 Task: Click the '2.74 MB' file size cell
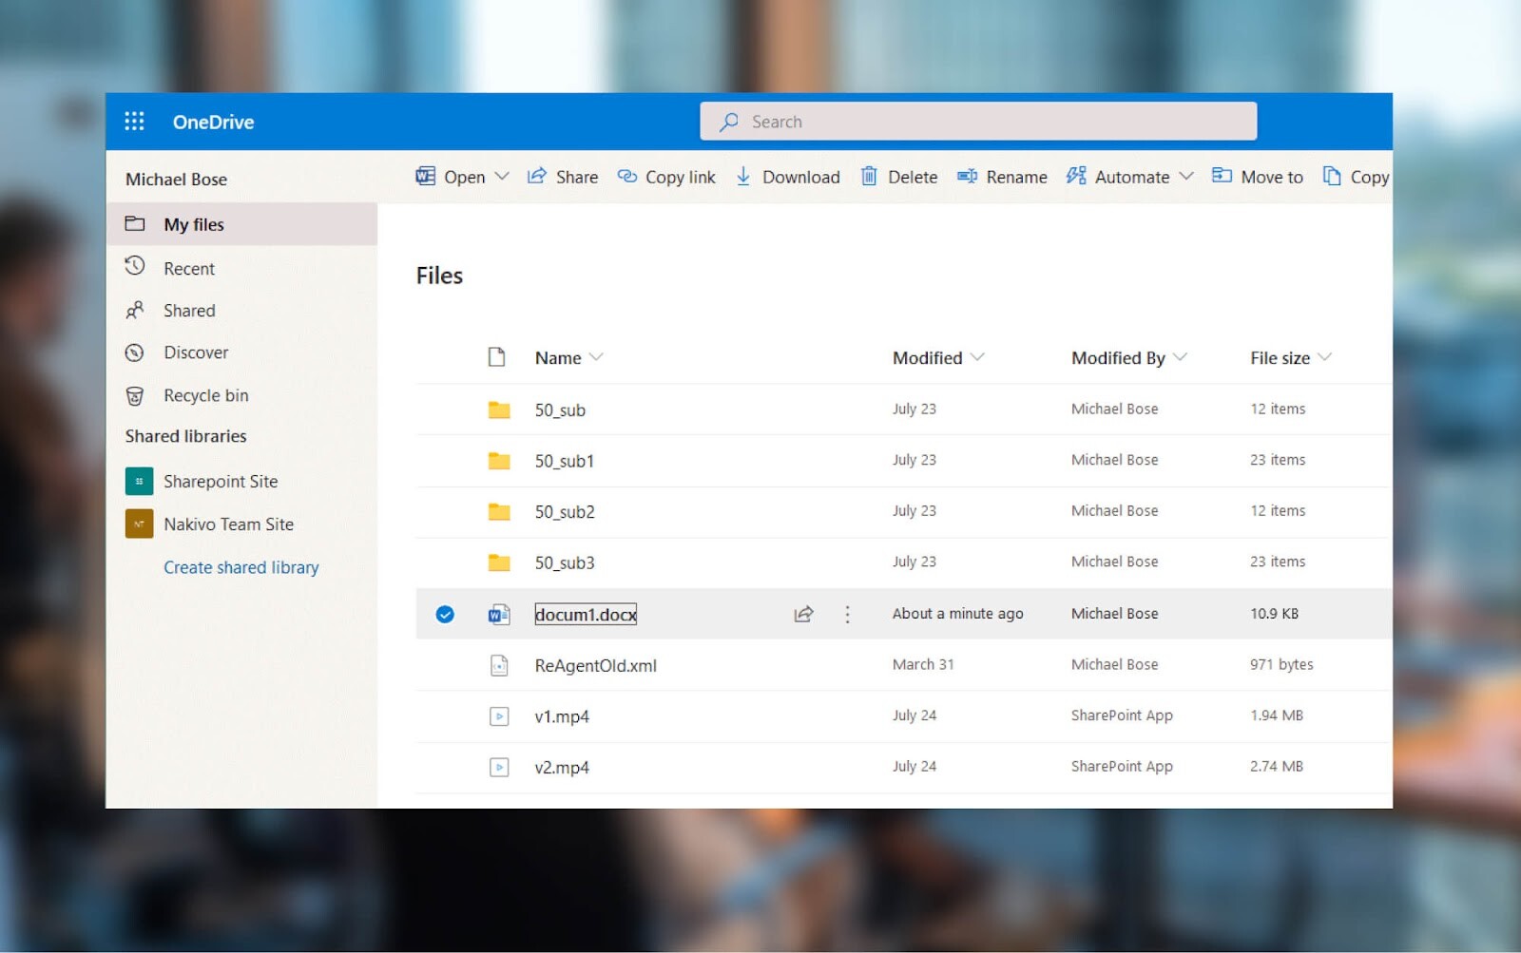pos(1277,766)
